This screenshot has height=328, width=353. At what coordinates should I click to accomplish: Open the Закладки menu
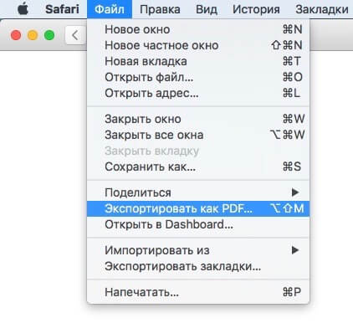[x=322, y=9]
